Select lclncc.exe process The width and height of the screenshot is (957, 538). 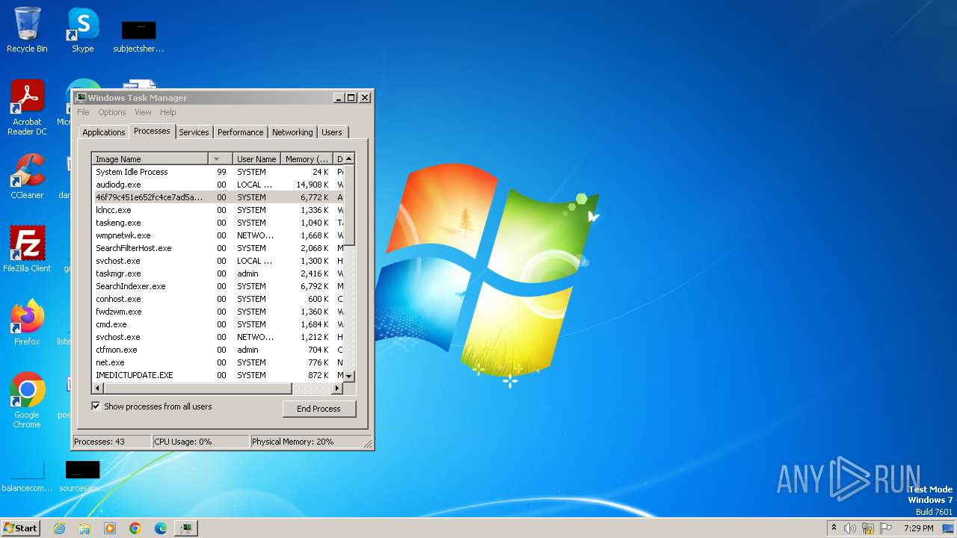[x=218, y=210]
